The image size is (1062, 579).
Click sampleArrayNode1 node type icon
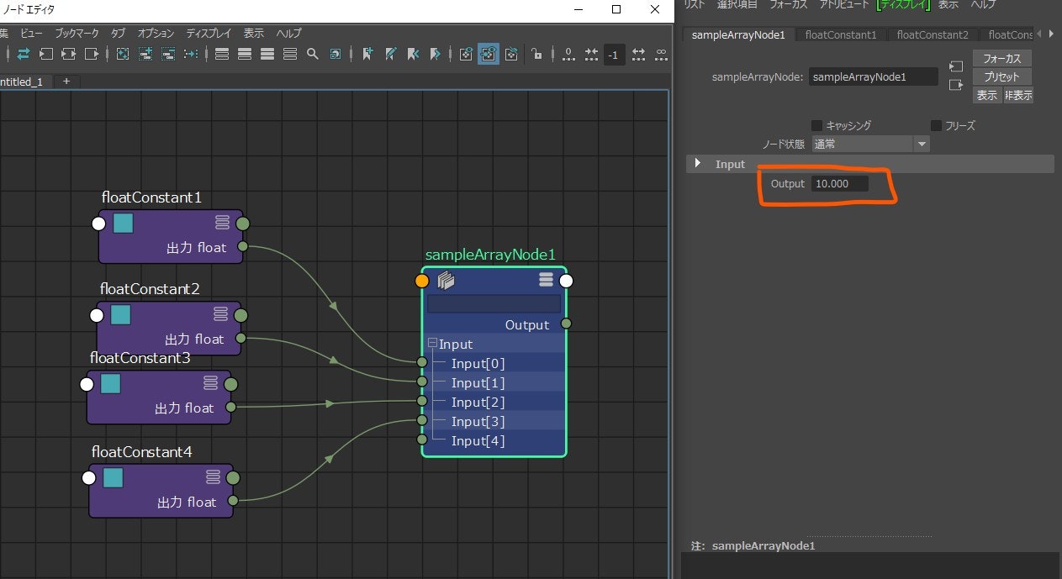(446, 281)
